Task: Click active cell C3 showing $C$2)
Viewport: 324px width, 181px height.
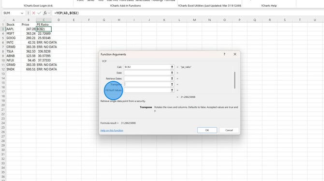Action: pos(44,29)
